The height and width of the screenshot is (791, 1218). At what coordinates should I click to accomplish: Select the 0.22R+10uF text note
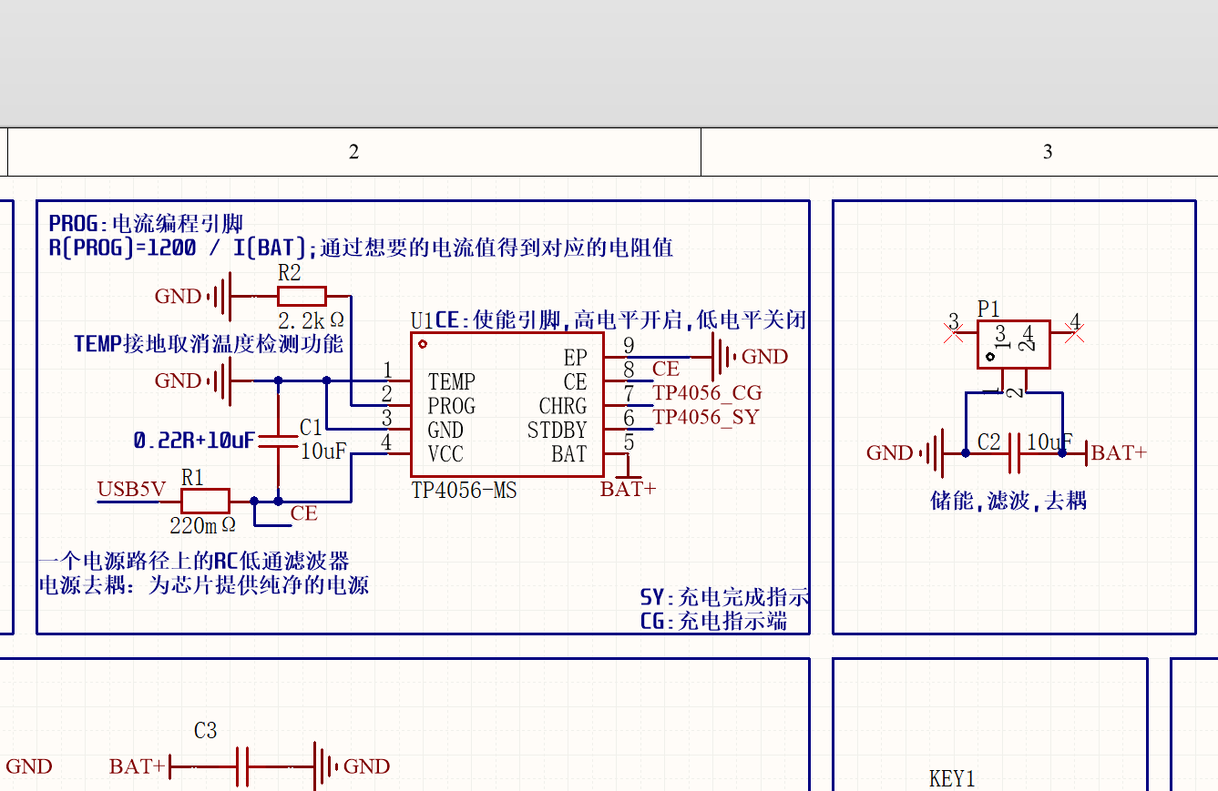[x=194, y=441]
